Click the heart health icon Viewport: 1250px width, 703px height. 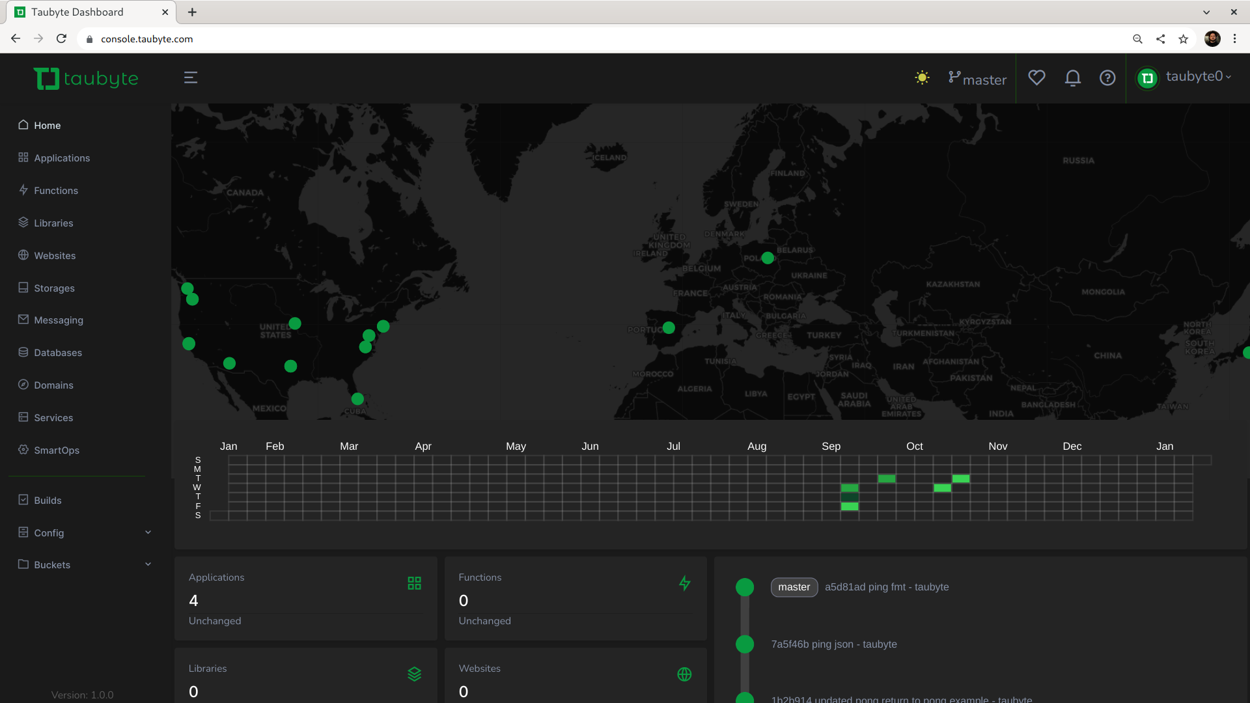point(1036,78)
